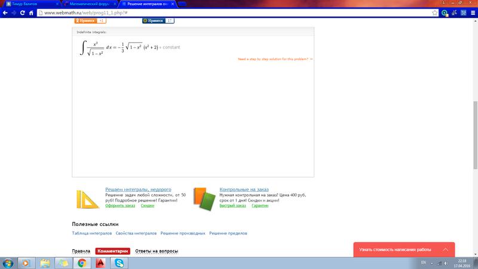
Task: Focus the address bar URL field
Action: tap(235, 13)
